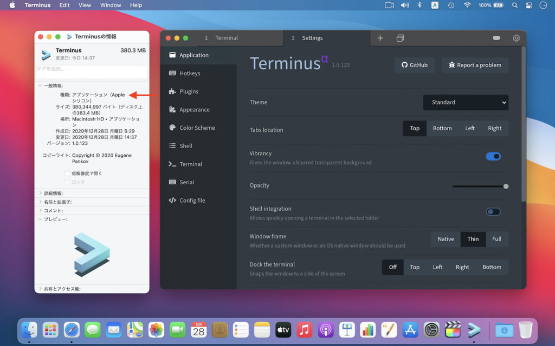The image size is (555, 346).
Task: Switch to the Terminal tab
Action: tap(226, 38)
